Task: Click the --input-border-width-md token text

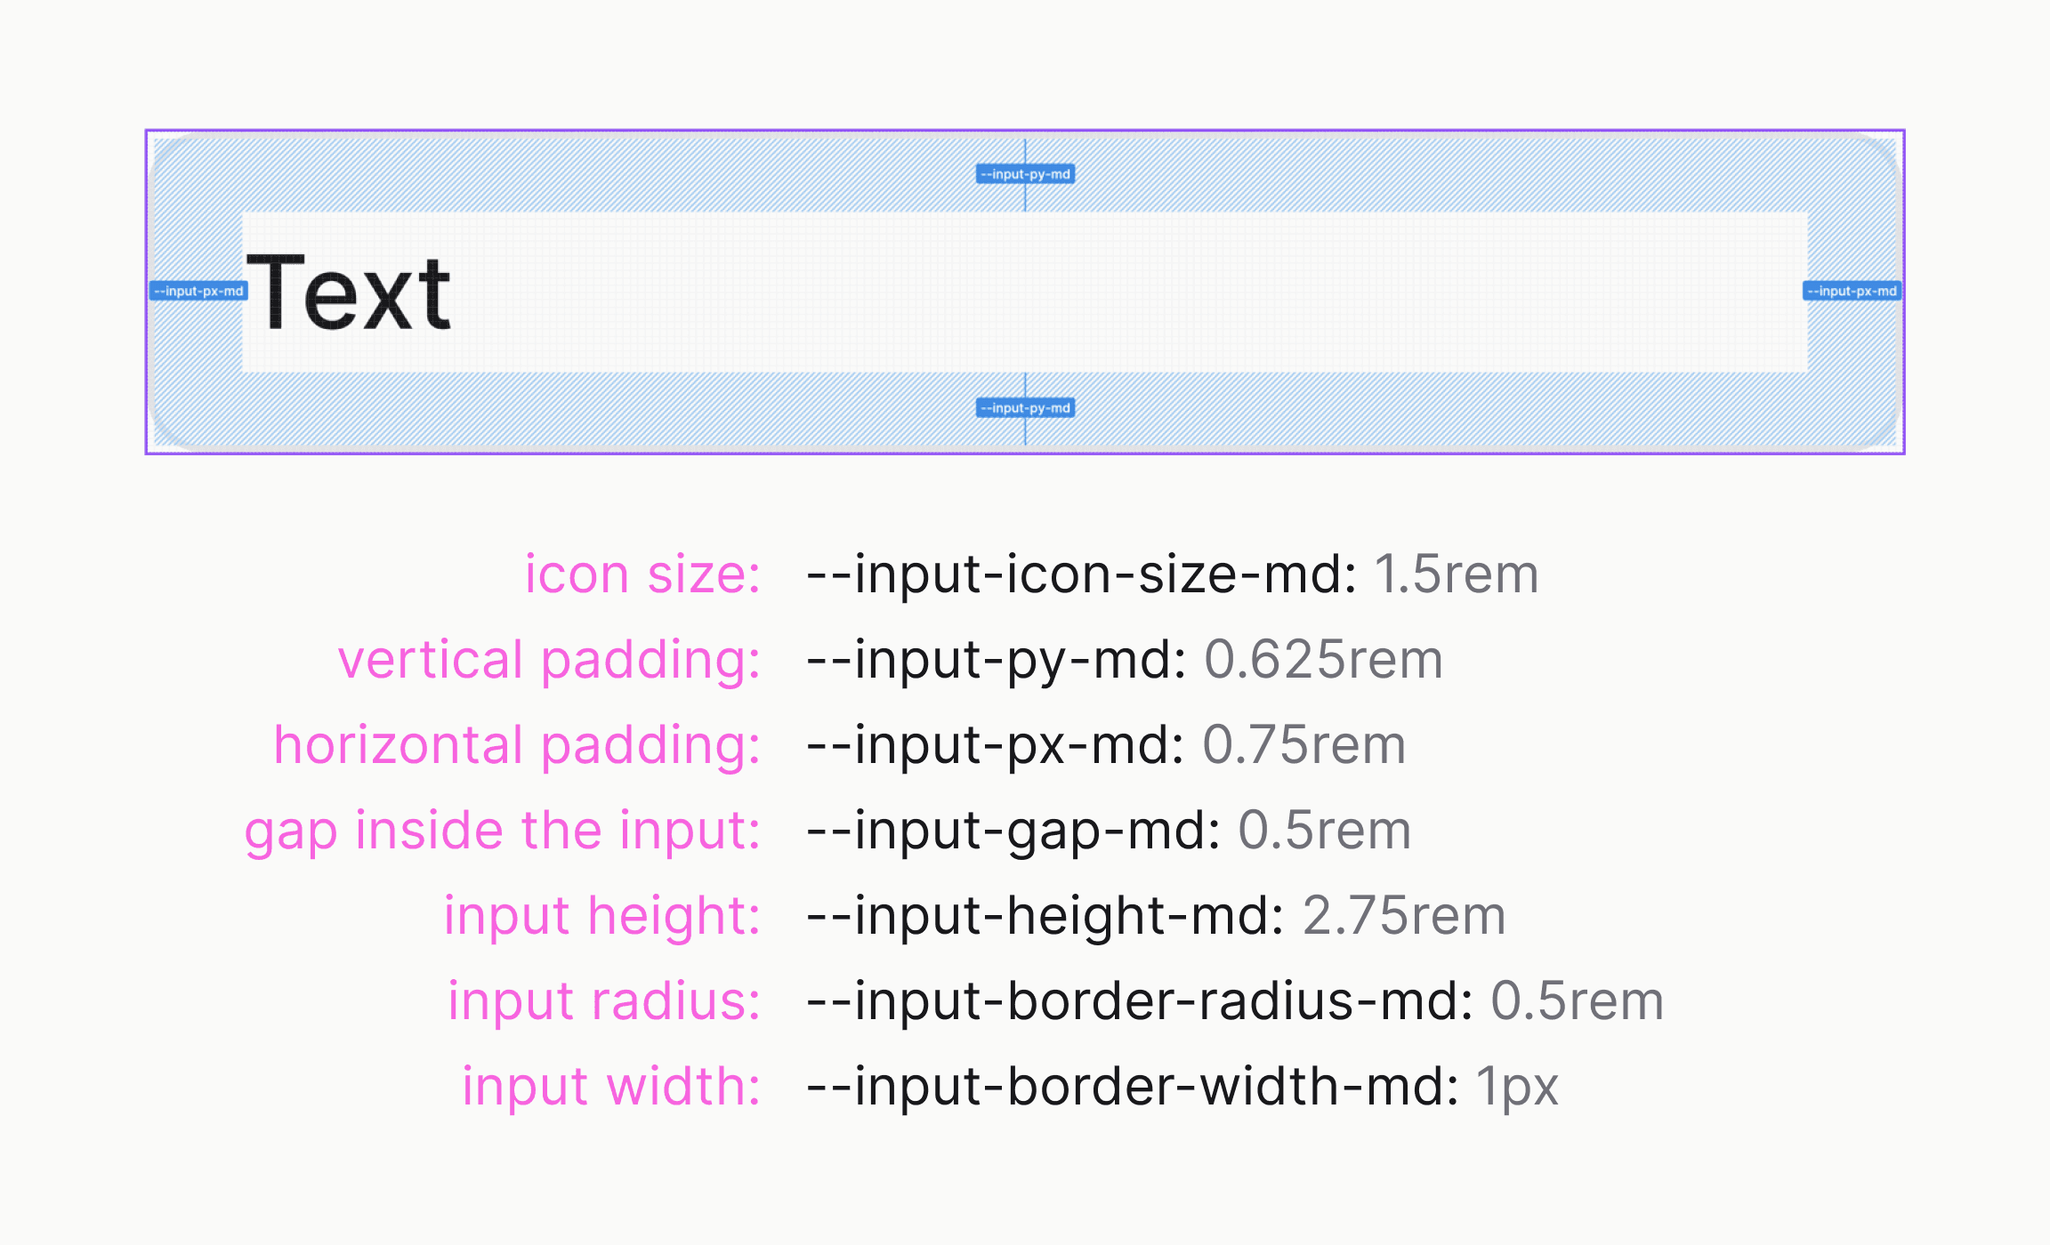Action: click(1132, 1086)
